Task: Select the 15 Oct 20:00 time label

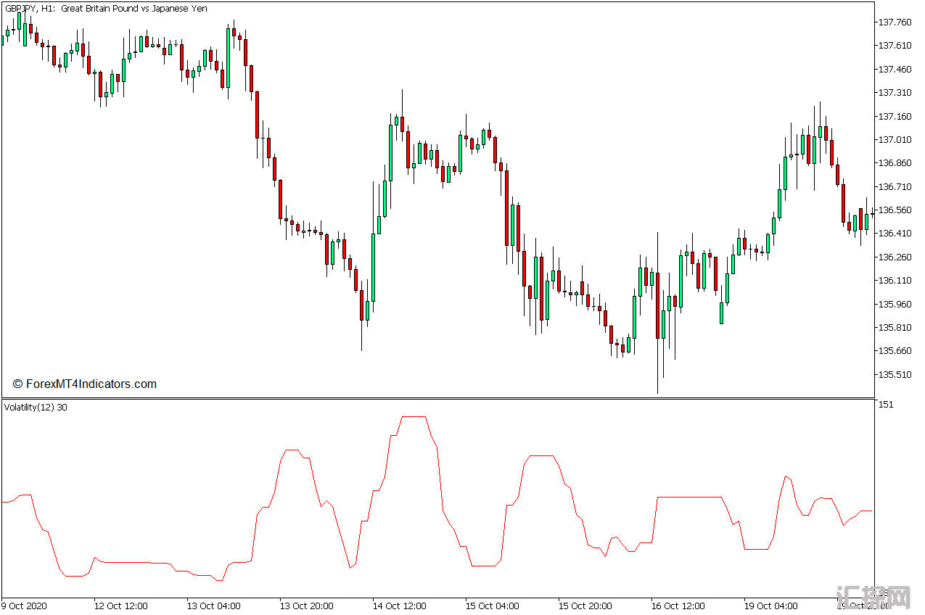Action: click(585, 606)
